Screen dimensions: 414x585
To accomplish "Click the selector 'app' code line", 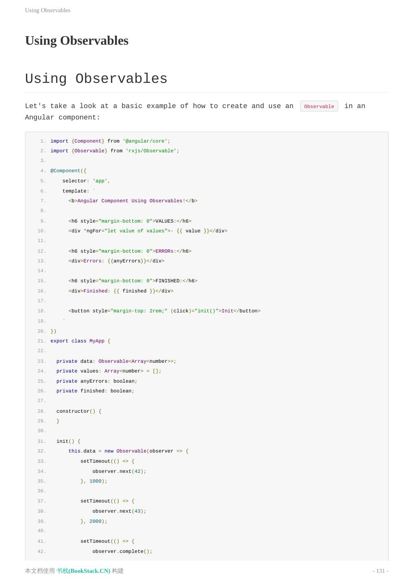I will [86, 181].
